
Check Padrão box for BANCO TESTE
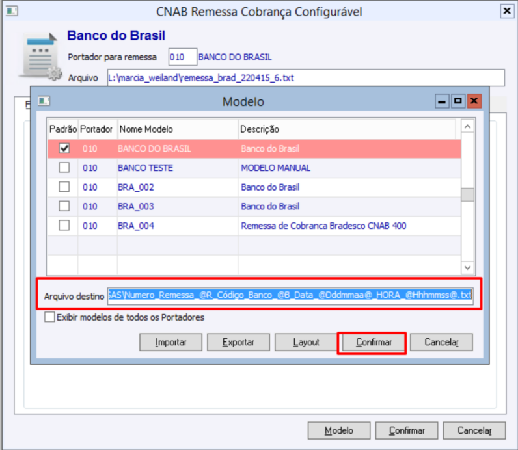coord(64,168)
